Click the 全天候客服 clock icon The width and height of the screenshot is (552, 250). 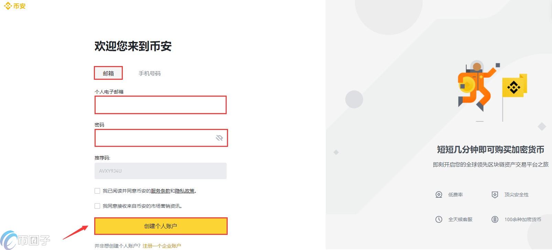439,219
